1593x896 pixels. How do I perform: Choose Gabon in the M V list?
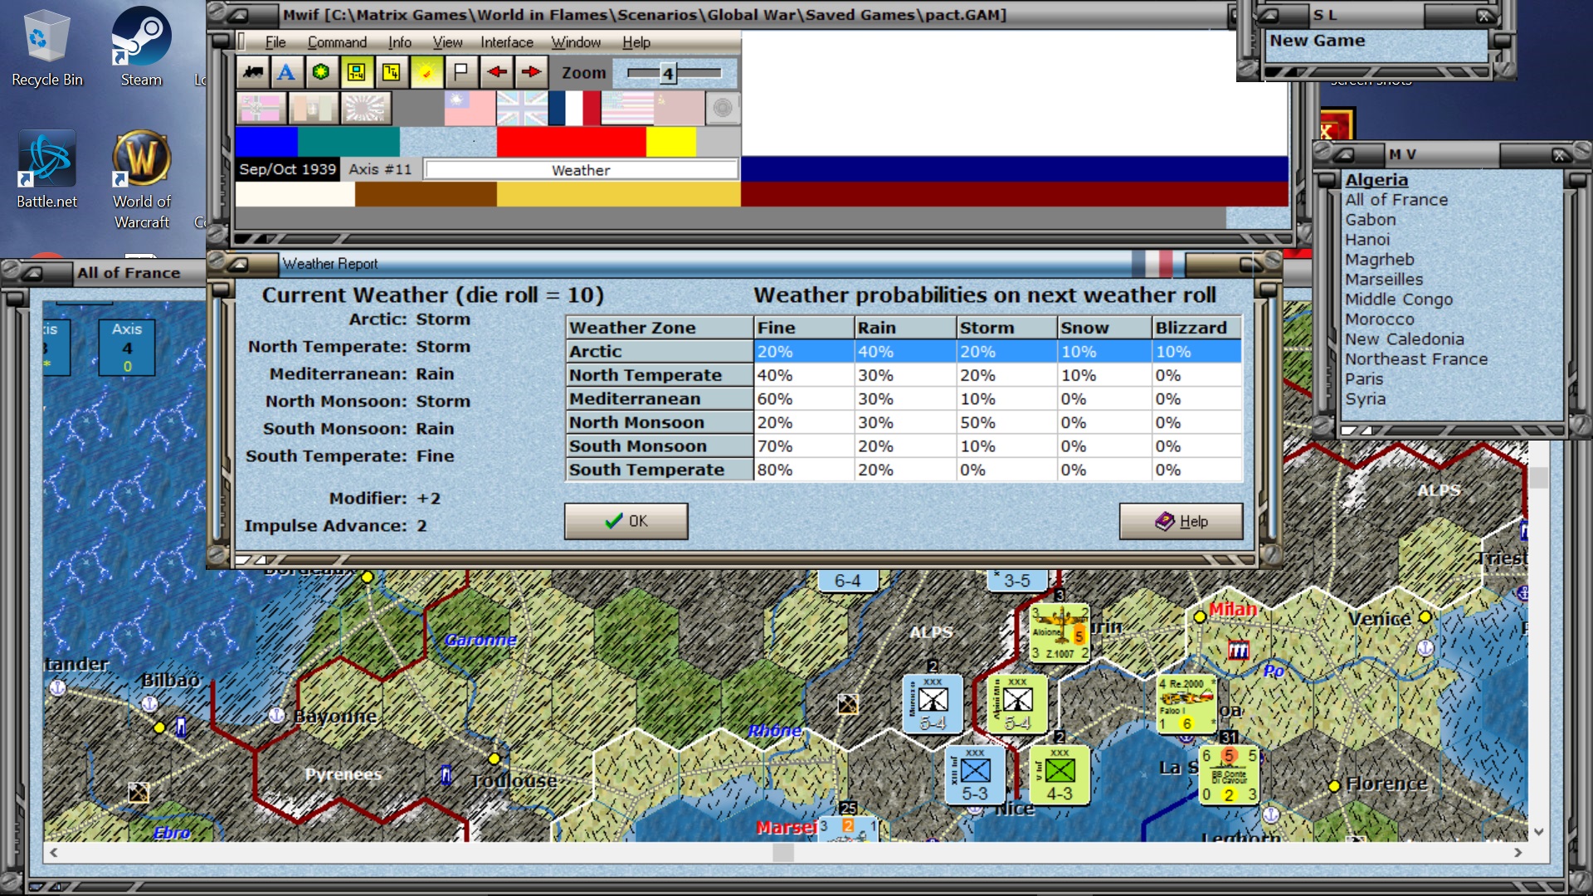(x=1371, y=220)
